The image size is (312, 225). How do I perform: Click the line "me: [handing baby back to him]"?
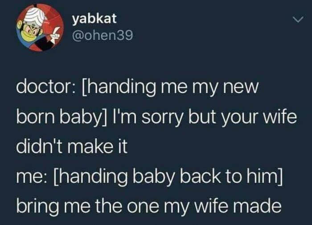[149, 177]
